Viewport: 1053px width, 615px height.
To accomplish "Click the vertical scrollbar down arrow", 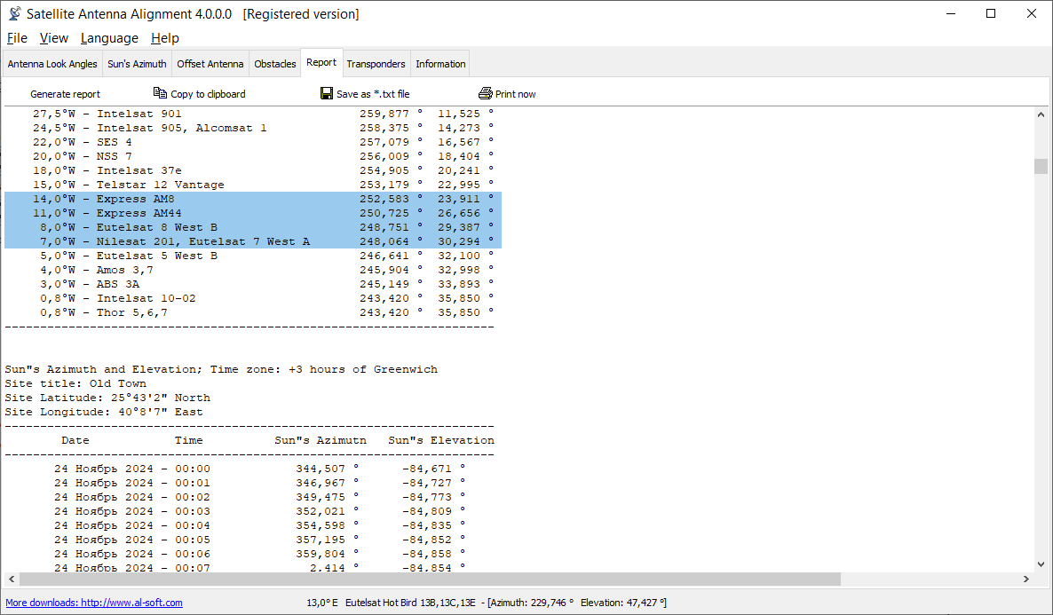I will pyautogui.click(x=1041, y=564).
